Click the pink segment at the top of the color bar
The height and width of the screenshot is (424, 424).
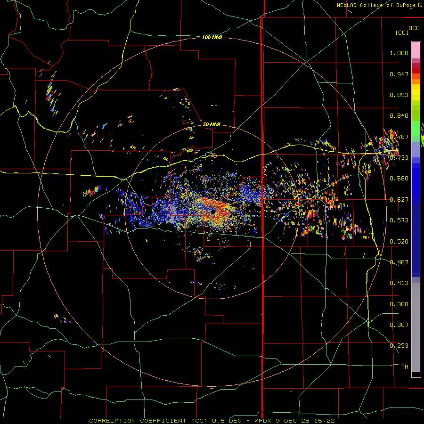(416, 50)
